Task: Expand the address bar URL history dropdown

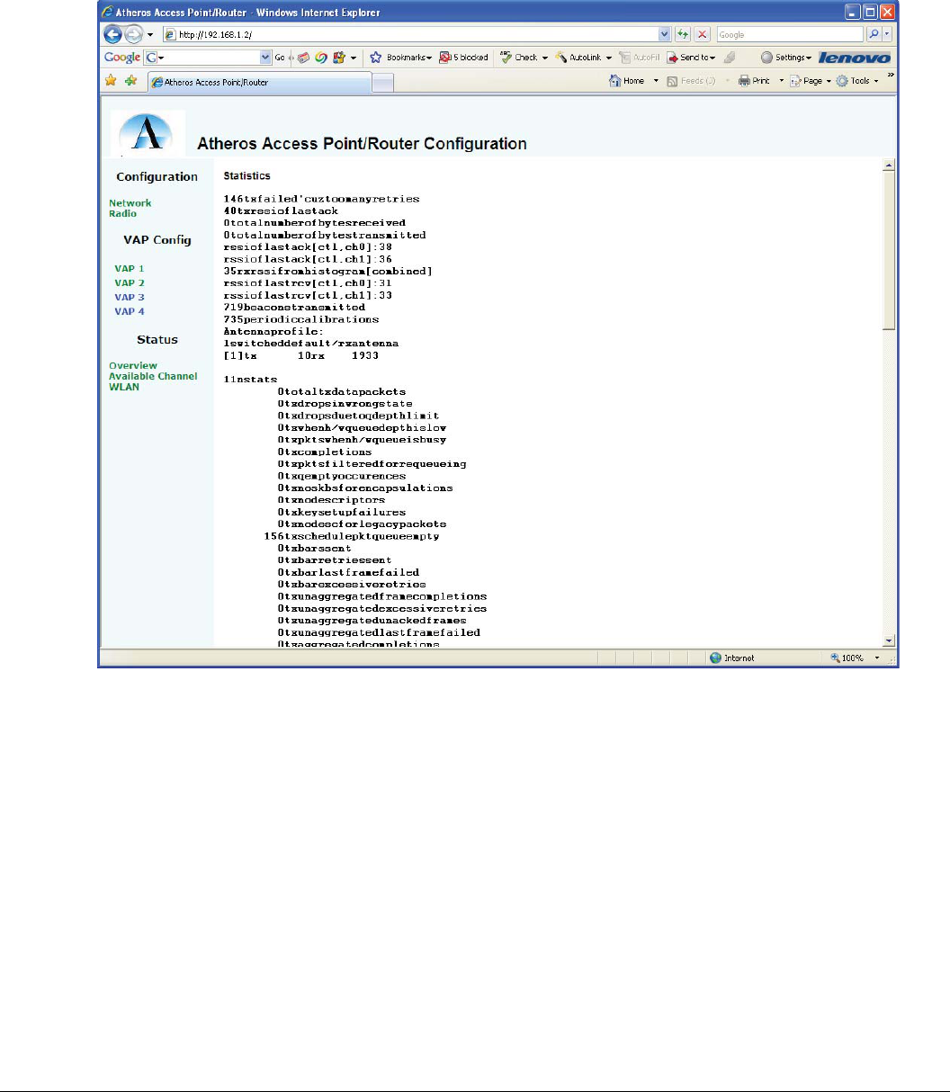Action: 665,34
